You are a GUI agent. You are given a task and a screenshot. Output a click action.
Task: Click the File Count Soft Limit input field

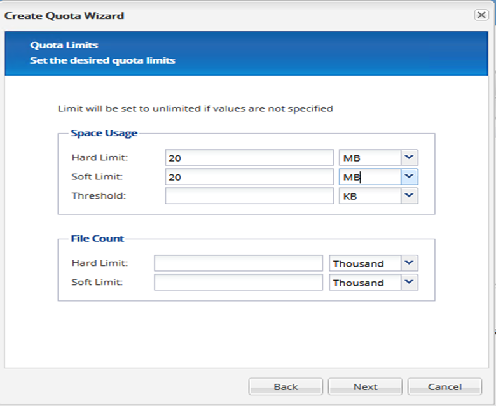click(238, 283)
